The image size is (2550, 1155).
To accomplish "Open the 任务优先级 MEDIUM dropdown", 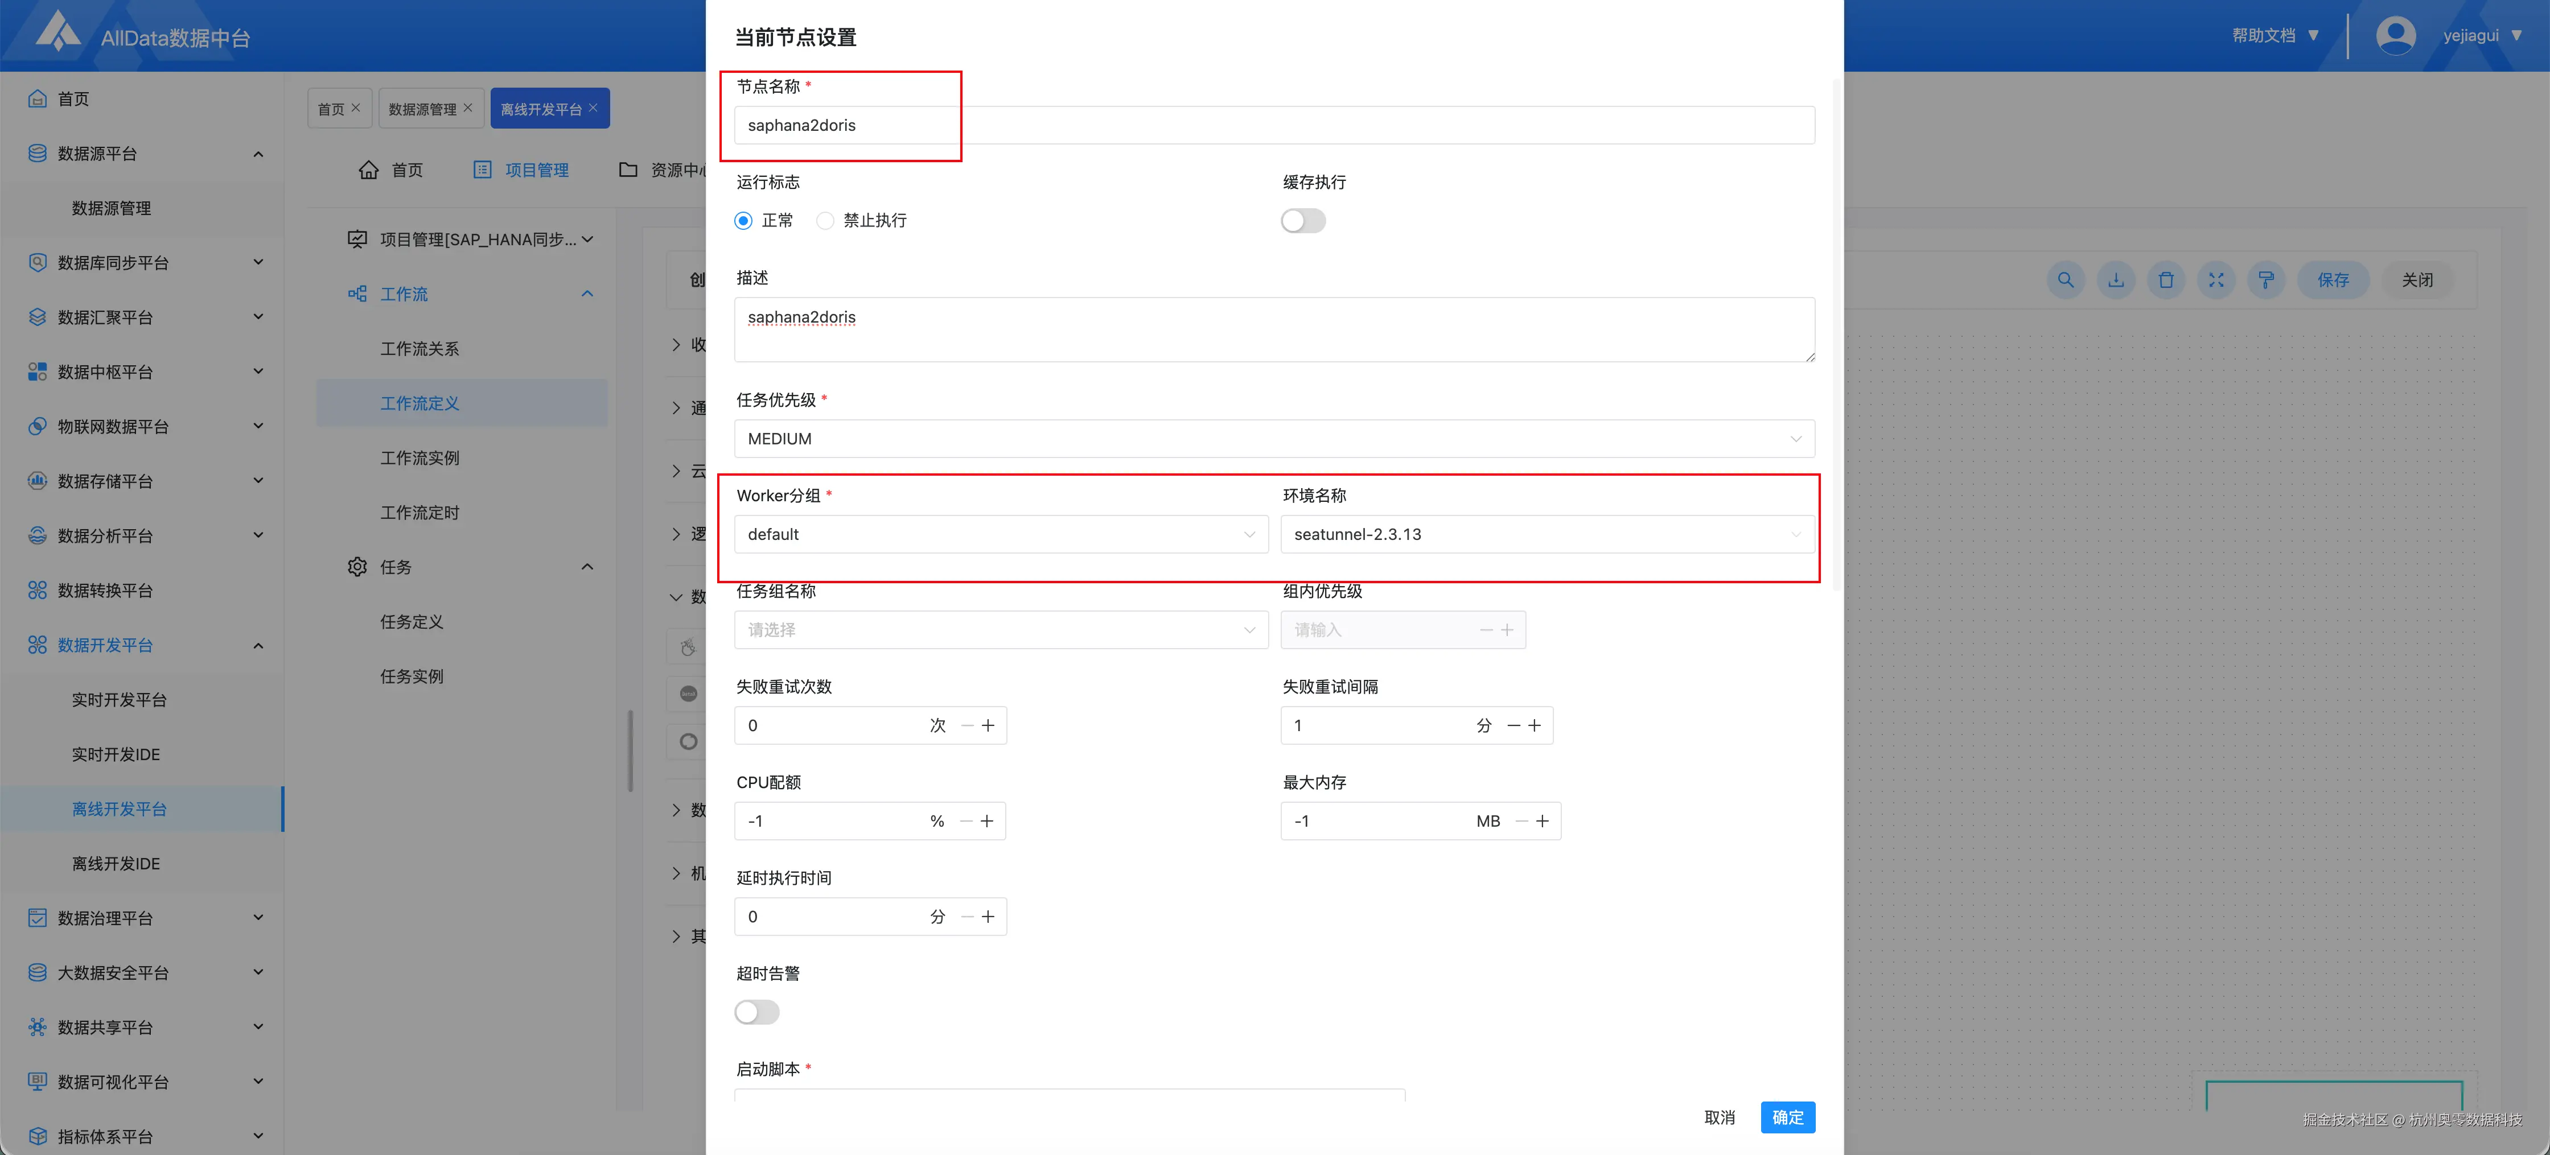I will pos(1273,439).
